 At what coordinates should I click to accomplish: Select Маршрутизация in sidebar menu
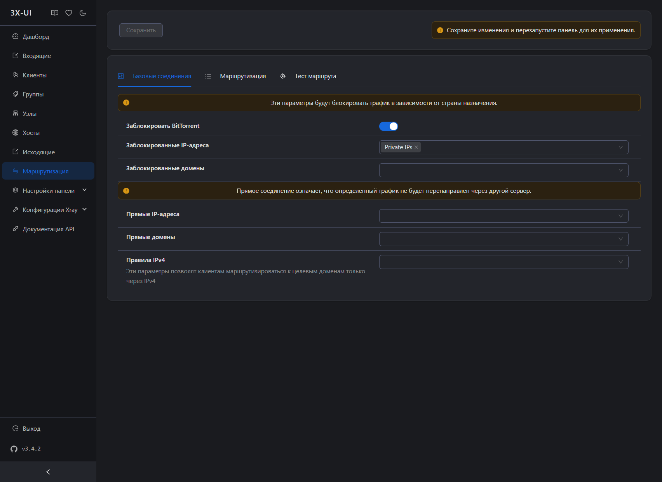[48, 171]
